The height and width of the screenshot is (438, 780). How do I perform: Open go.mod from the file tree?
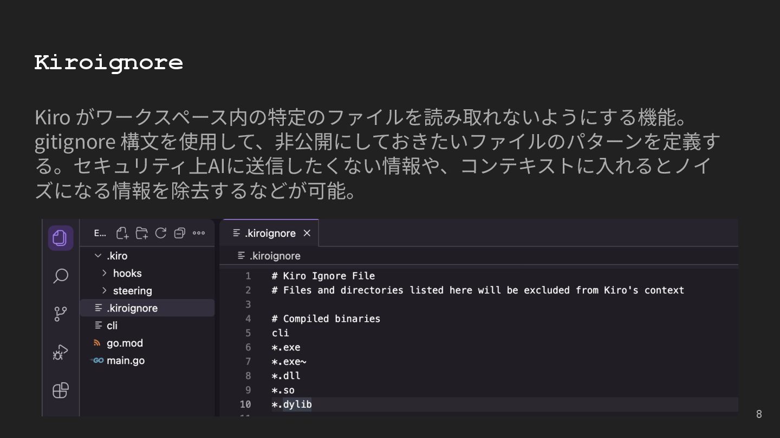(125, 343)
